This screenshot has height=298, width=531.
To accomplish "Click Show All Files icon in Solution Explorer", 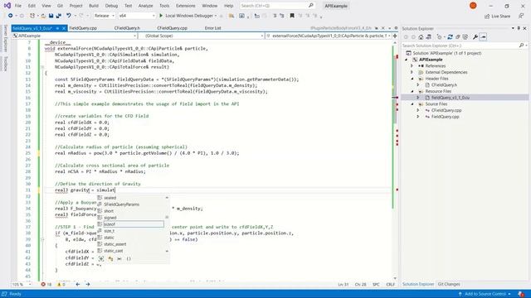I will point(465,36).
